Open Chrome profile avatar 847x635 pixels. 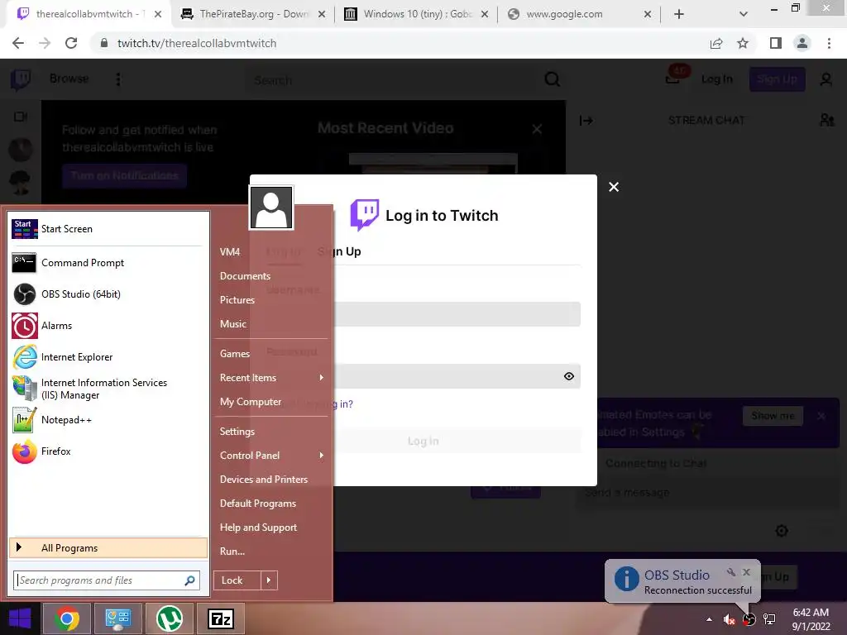tap(802, 43)
